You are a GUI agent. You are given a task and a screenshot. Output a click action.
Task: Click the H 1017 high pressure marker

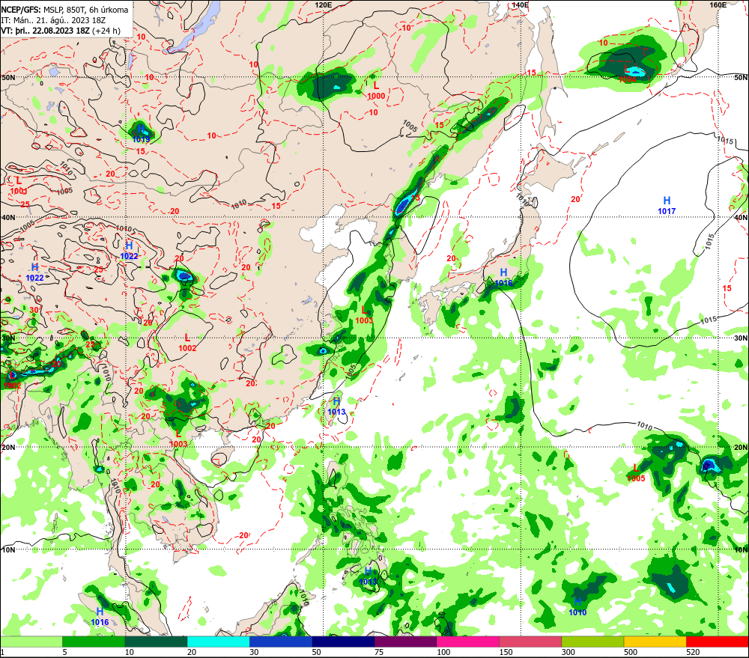(x=667, y=205)
